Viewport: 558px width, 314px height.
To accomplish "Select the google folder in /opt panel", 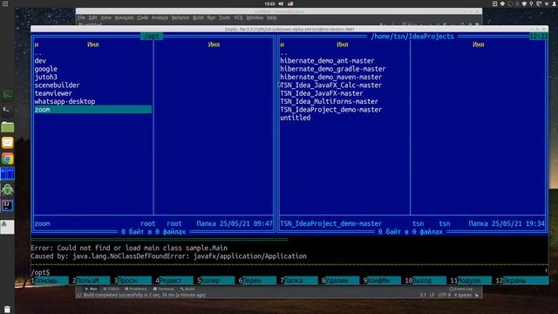I will tap(46, 69).
